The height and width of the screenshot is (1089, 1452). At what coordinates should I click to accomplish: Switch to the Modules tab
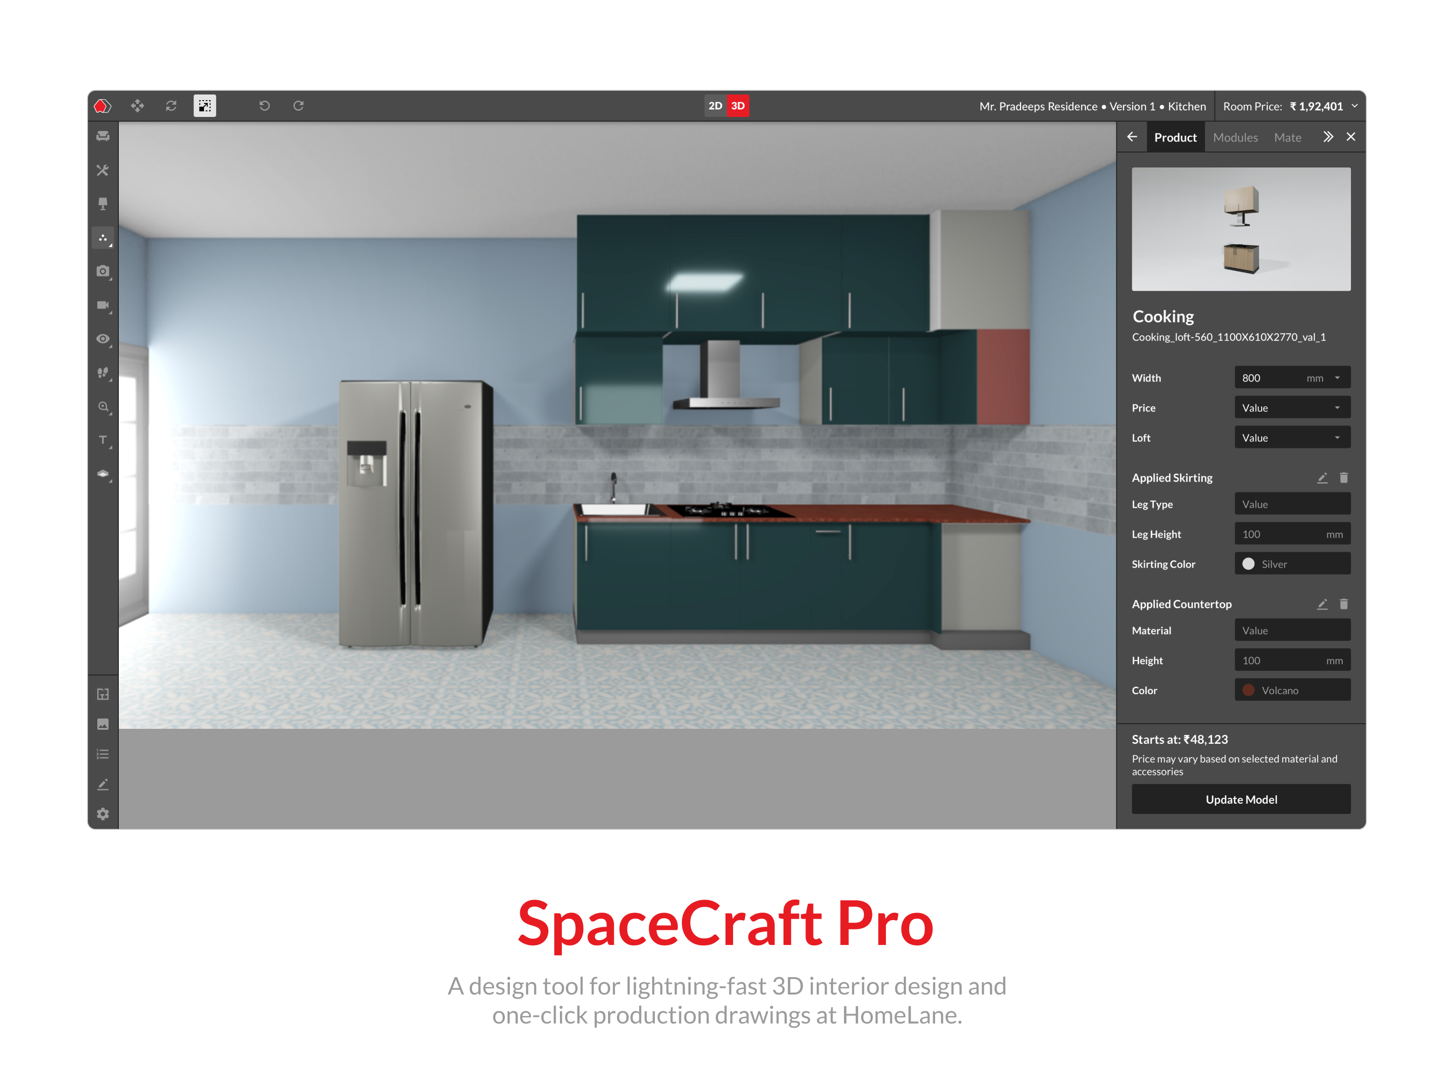tap(1235, 137)
